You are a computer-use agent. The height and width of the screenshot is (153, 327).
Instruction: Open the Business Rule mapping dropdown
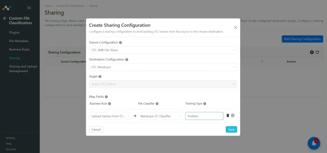pyautogui.click(x=110, y=116)
